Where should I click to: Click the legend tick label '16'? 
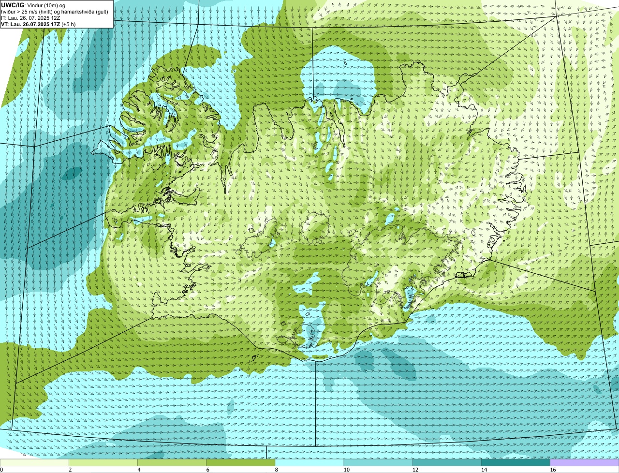[x=552, y=470]
